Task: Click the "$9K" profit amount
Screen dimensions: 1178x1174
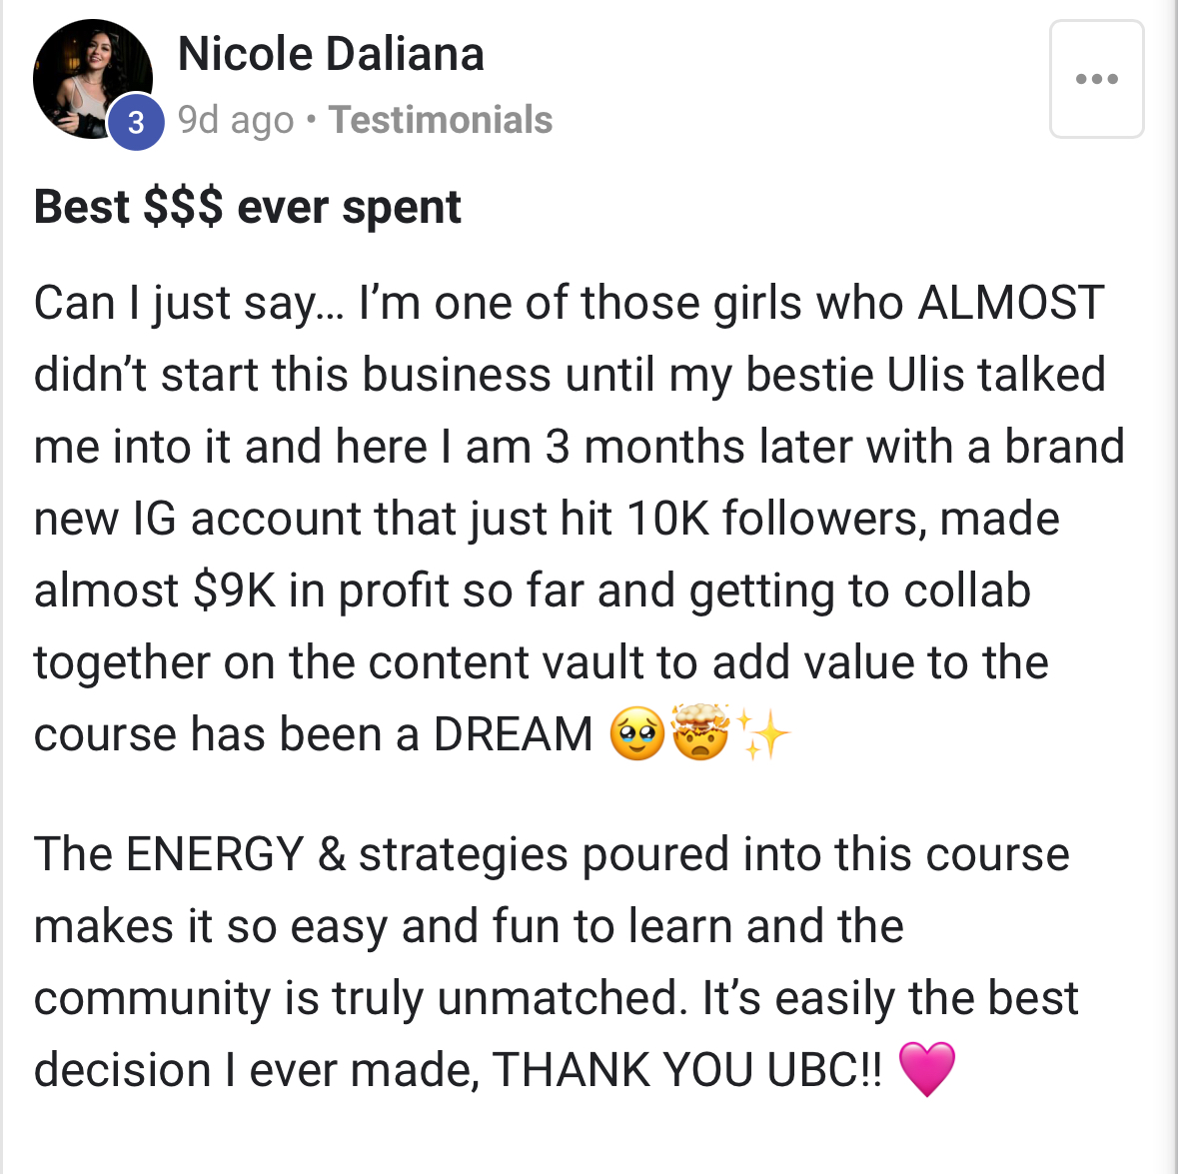Action: pyautogui.click(x=235, y=590)
